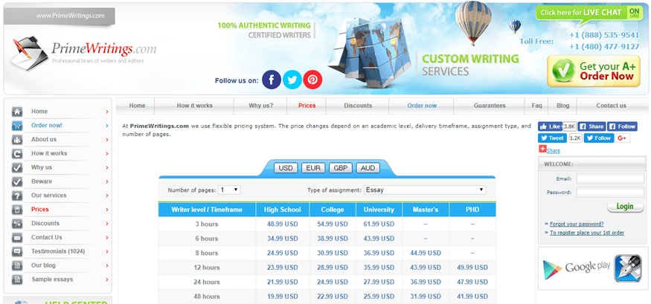
Task: Open Contact us in the top navigation
Action: 611,106
